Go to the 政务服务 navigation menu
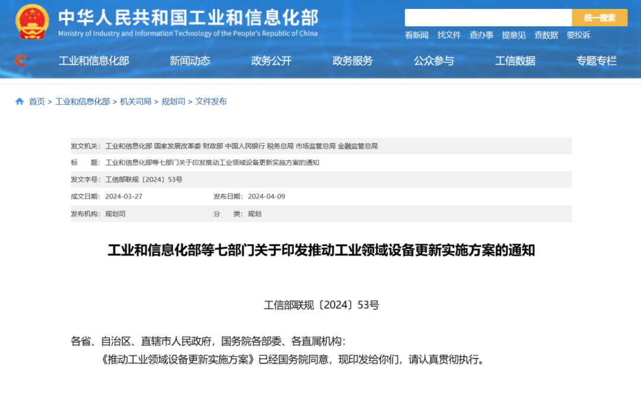Screen dimensions: 641x403 (x=353, y=61)
